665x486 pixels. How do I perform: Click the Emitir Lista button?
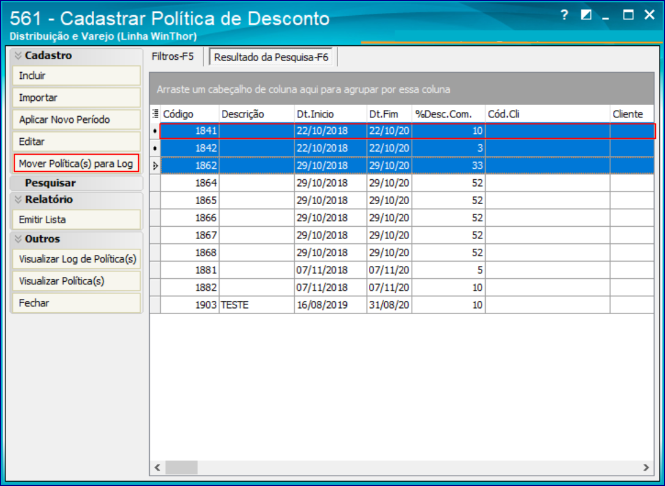[76, 220]
